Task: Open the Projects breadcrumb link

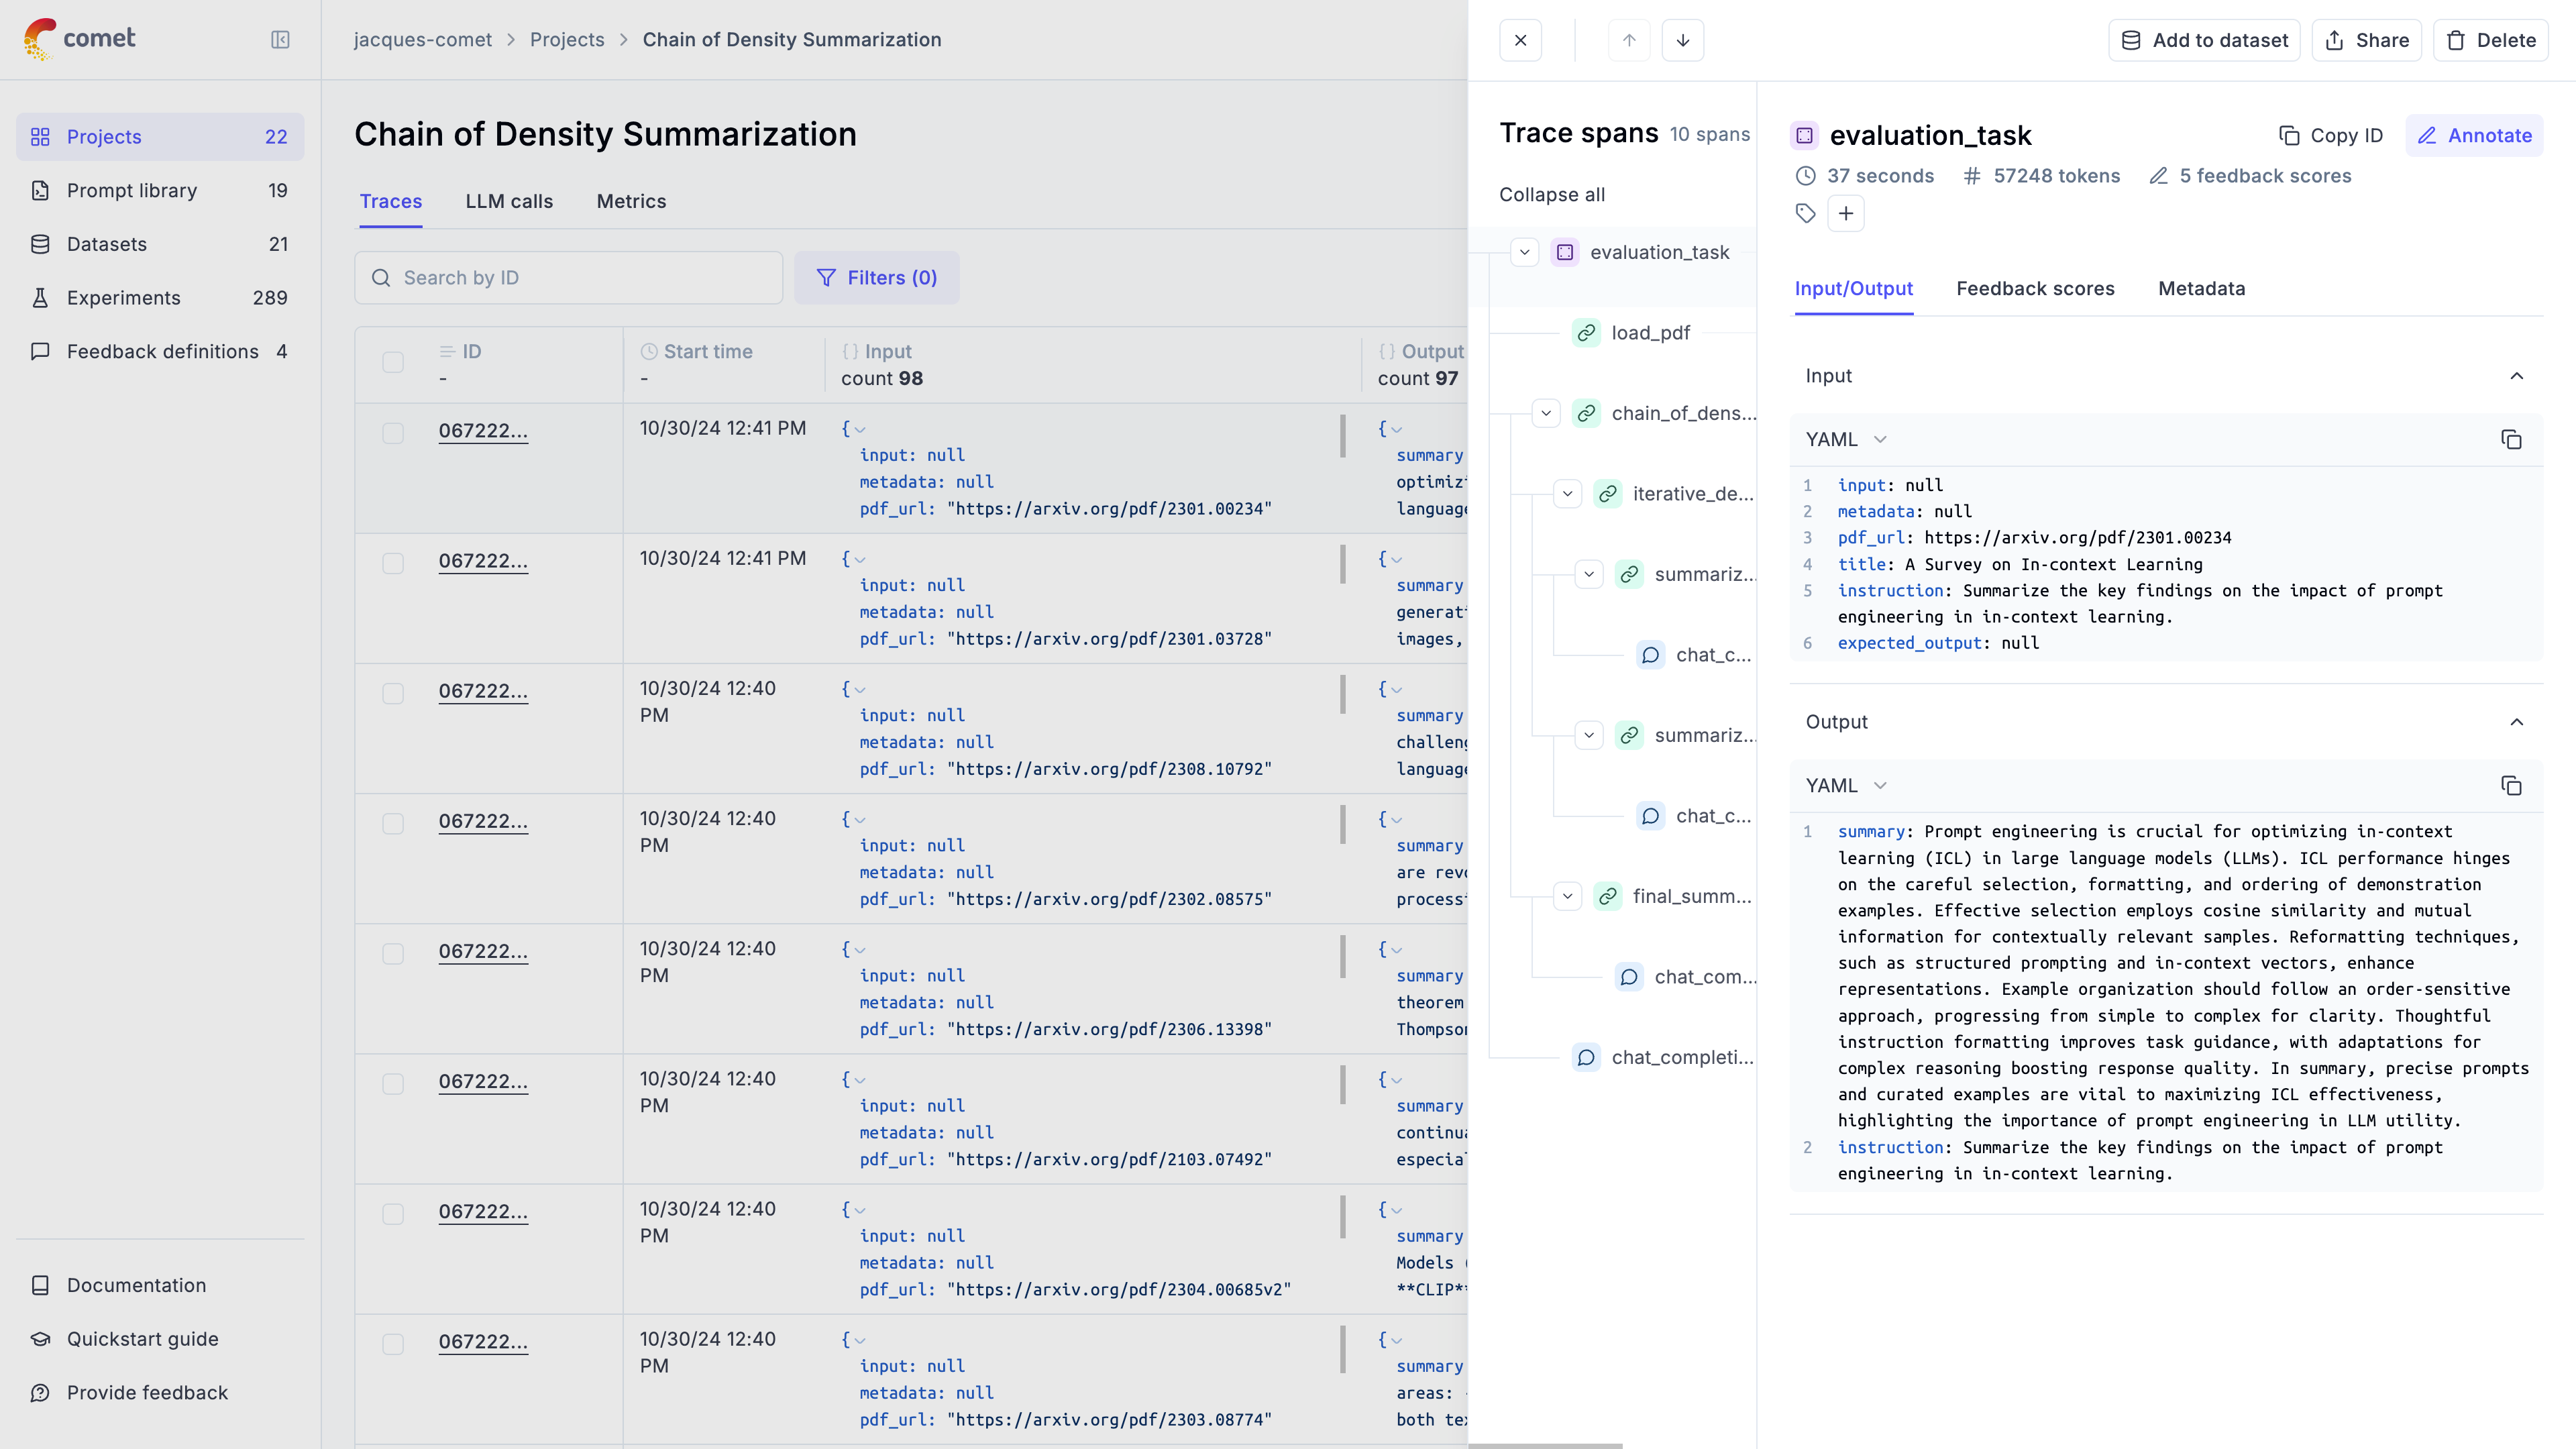Action: (567, 39)
